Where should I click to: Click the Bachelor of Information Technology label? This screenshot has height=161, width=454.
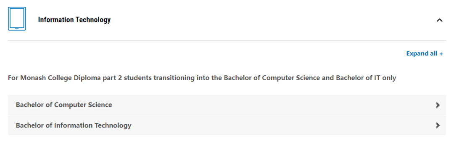(74, 125)
